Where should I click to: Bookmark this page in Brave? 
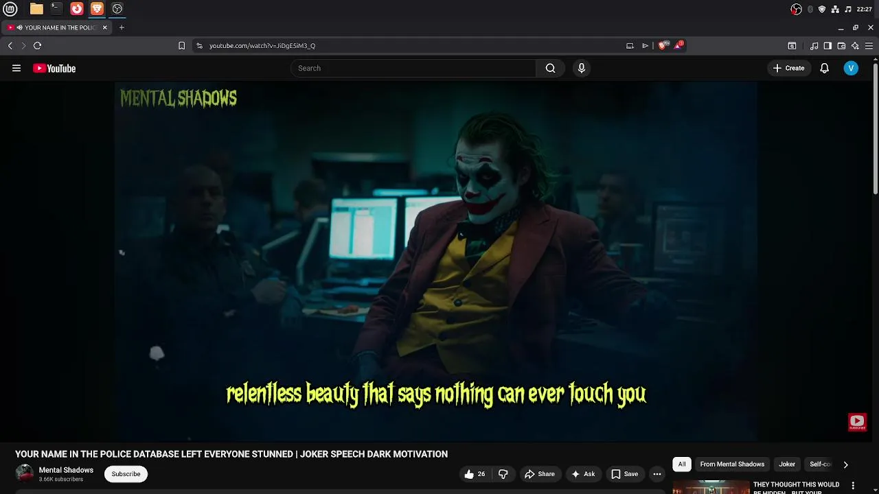click(x=181, y=45)
